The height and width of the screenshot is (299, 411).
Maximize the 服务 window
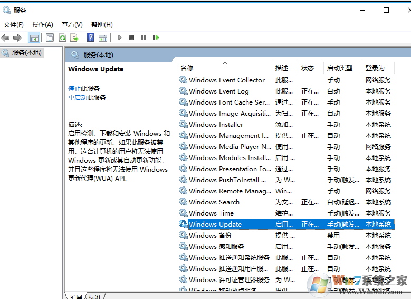386,10
